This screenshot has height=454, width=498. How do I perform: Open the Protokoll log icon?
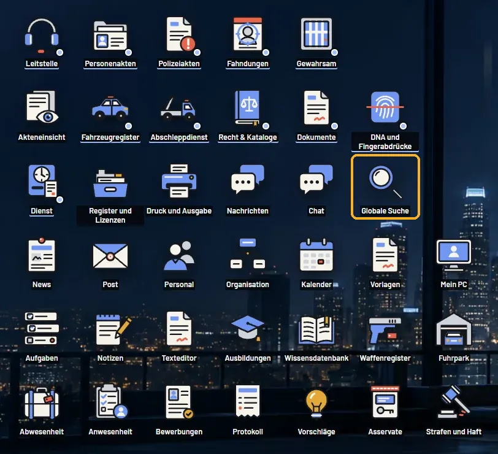click(x=248, y=402)
